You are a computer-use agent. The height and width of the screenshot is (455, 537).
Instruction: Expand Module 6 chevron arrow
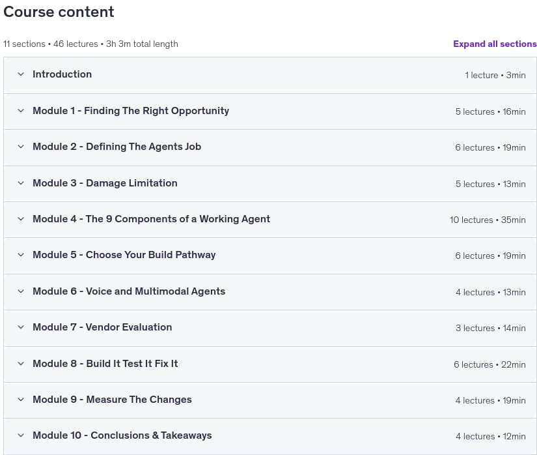[x=21, y=291]
